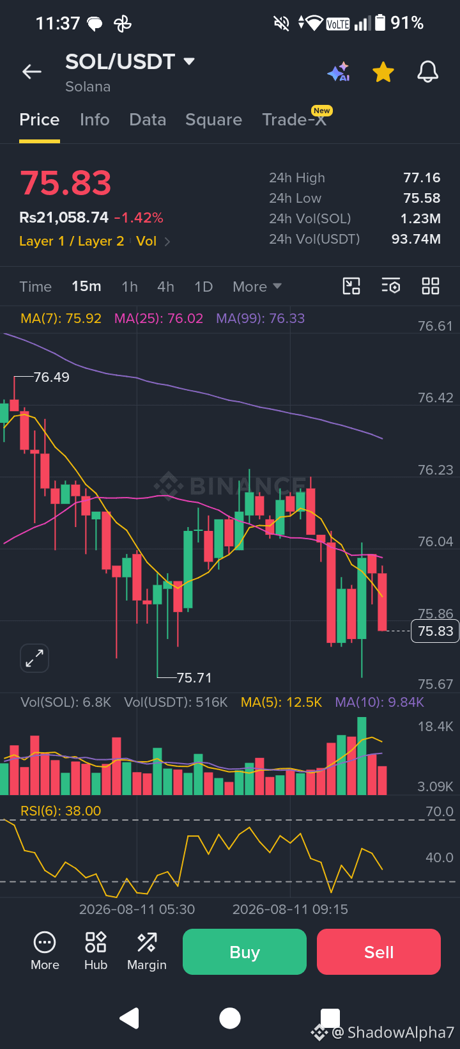Select the 15m interval
460x1049 pixels.
tap(86, 287)
